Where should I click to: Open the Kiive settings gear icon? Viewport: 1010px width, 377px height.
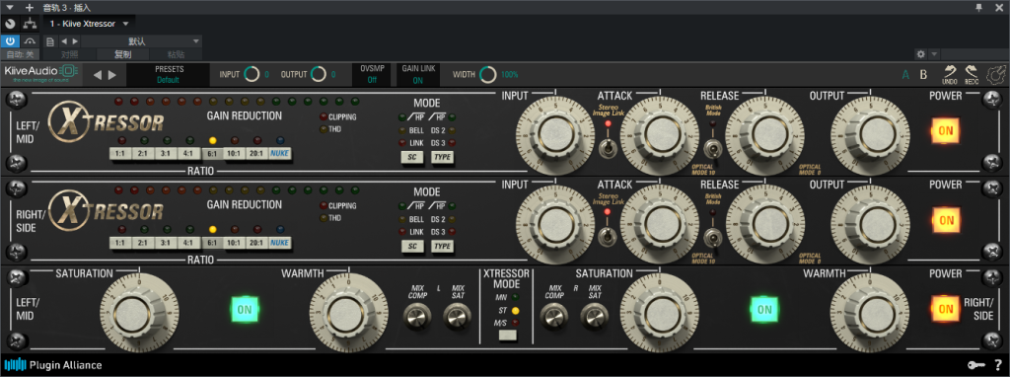coord(995,74)
